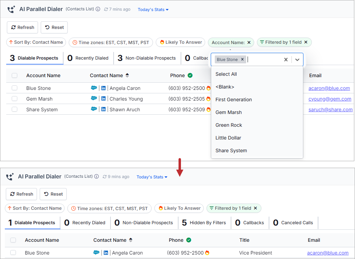Click the sync icon beside 7 mins ago
Viewport: 355px width, 259px height.
click(x=106, y=9)
